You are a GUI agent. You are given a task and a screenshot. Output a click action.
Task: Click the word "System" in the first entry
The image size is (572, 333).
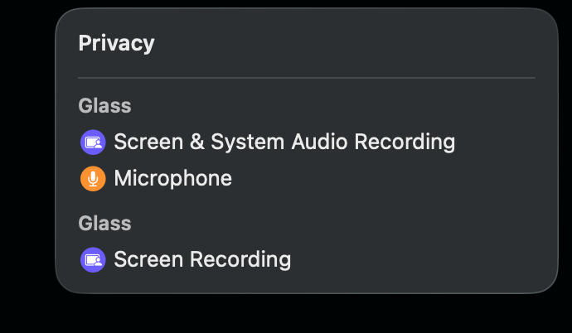point(248,142)
